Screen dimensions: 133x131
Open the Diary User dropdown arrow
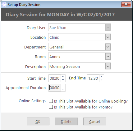point(108,28)
